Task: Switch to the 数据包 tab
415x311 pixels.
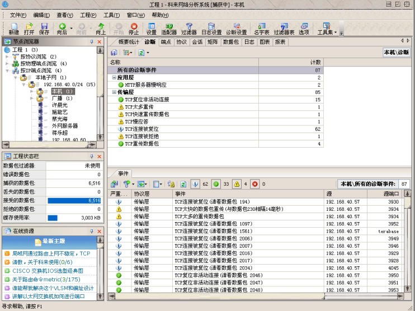Action: click(x=231, y=42)
